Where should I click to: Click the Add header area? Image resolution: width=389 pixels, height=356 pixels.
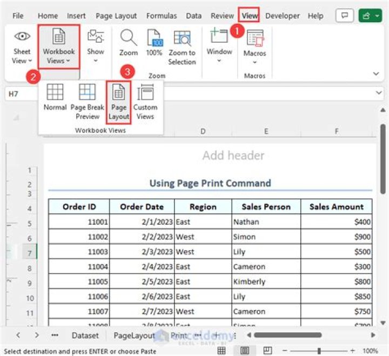(x=233, y=156)
